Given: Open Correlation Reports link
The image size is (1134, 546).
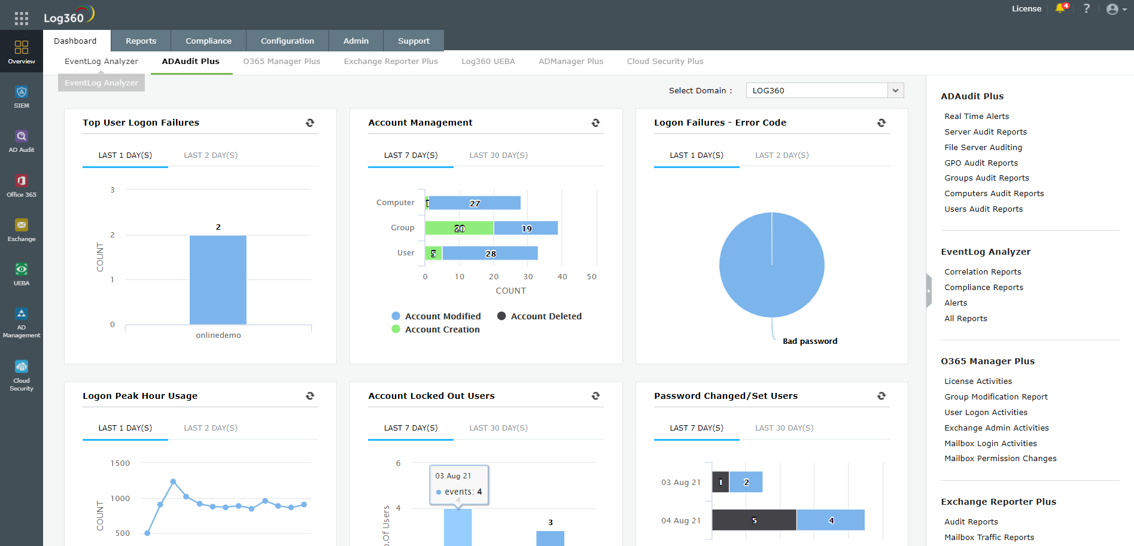Looking at the screenshot, I should [x=983, y=272].
